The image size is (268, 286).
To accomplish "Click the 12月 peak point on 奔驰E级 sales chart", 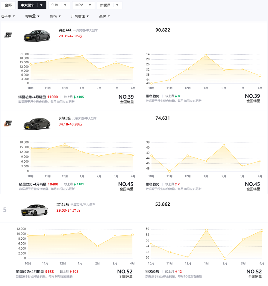I will pyautogui.click(x=65, y=144).
